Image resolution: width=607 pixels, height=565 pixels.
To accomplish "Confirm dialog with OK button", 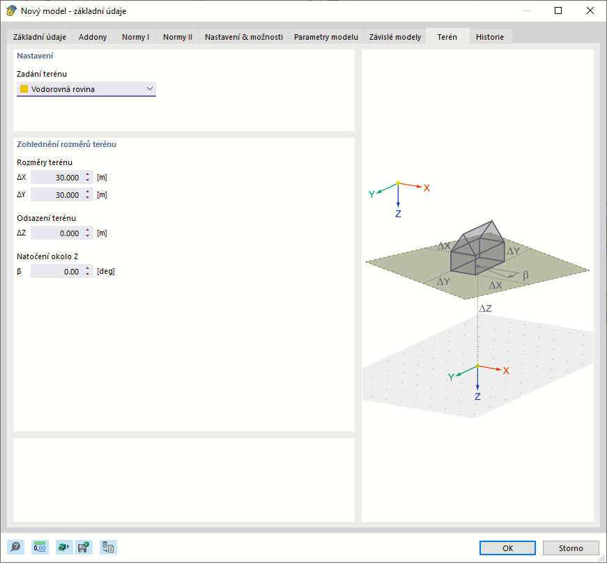I will tap(507, 548).
